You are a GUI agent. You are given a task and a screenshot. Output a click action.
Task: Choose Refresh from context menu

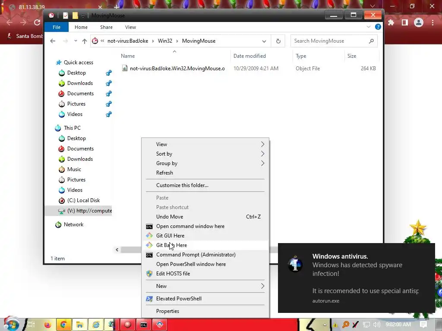tap(205, 173)
